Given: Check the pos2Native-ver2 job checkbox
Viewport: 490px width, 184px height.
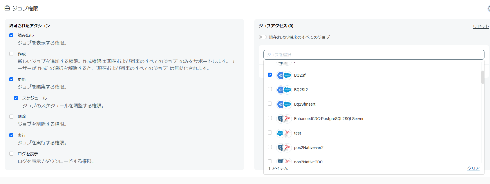Looking at the screenshot, I should (x=270, y=147).
